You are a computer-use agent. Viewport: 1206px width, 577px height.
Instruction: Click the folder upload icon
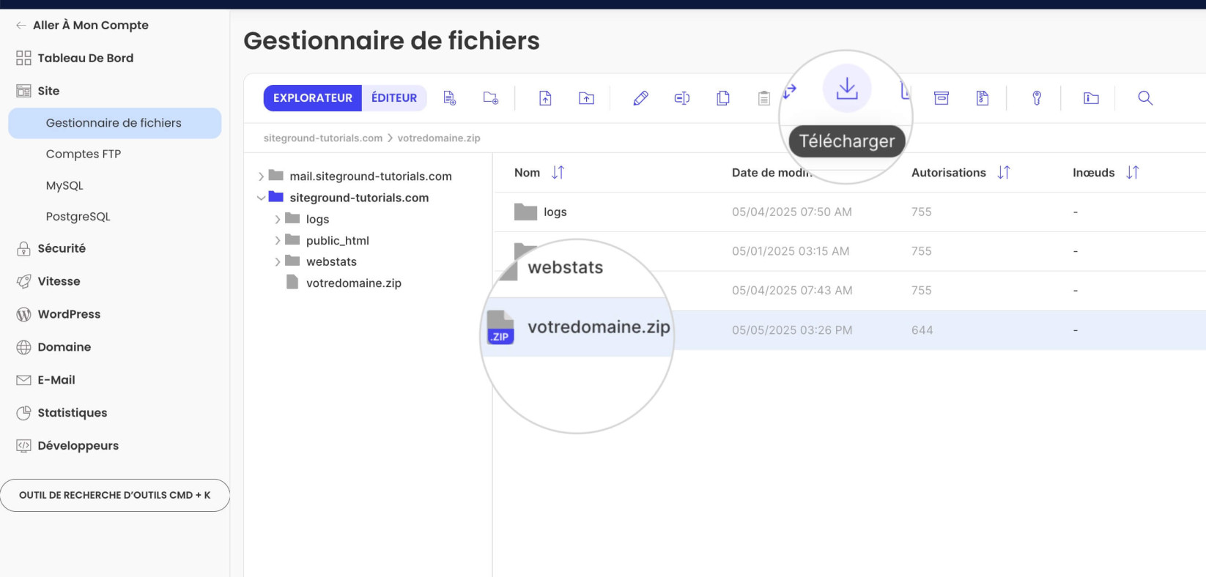[x=586, y=98]
